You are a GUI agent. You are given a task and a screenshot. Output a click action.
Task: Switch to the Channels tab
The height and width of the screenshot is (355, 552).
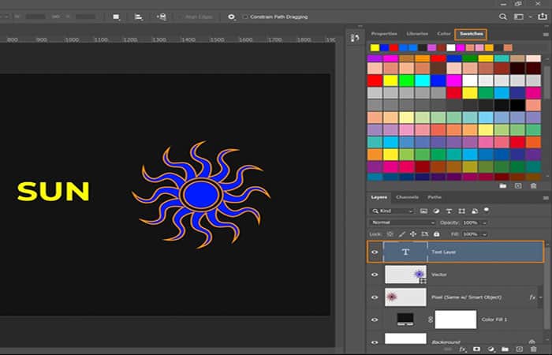pos(407,197)
